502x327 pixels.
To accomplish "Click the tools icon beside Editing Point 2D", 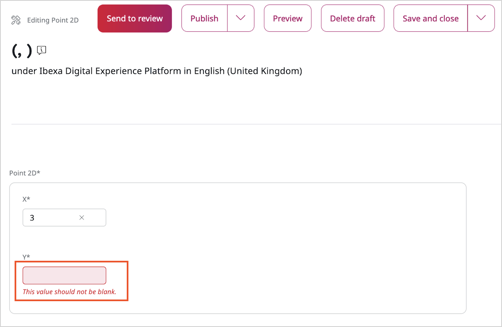I will click(x=16, y=20).
